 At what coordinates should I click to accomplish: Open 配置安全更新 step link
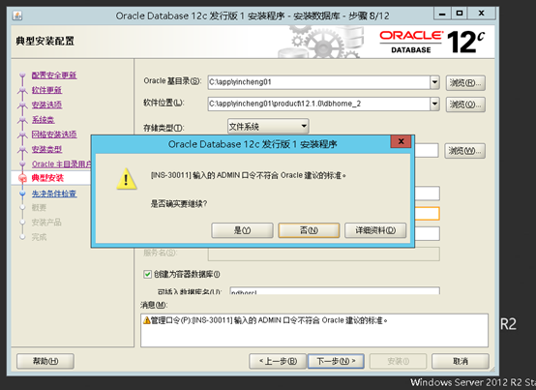tap(54, 75)
